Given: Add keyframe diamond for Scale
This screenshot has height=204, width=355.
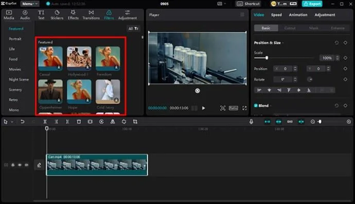Looking at the screenshot, I should point(345,58).
